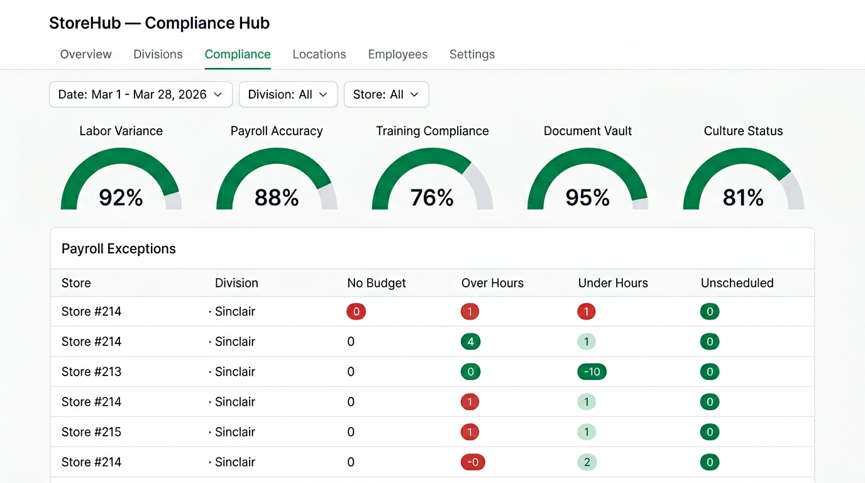Image resolution: width=865 pixels, height=483 pixels.
Task: Click the StoreHub — Compliance Hub title
Action: pos(160,23)
